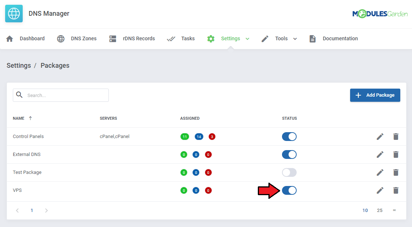The width and height of the screenshot is (412, 227).
Task: Edit the Control Panels package
Action: point(380,137)
